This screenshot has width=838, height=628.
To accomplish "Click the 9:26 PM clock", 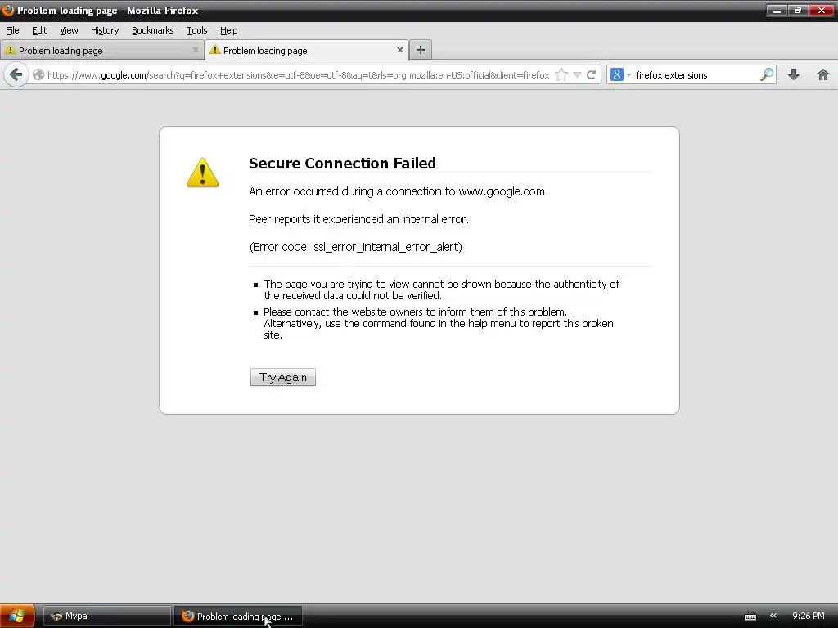I will (808, 616).
